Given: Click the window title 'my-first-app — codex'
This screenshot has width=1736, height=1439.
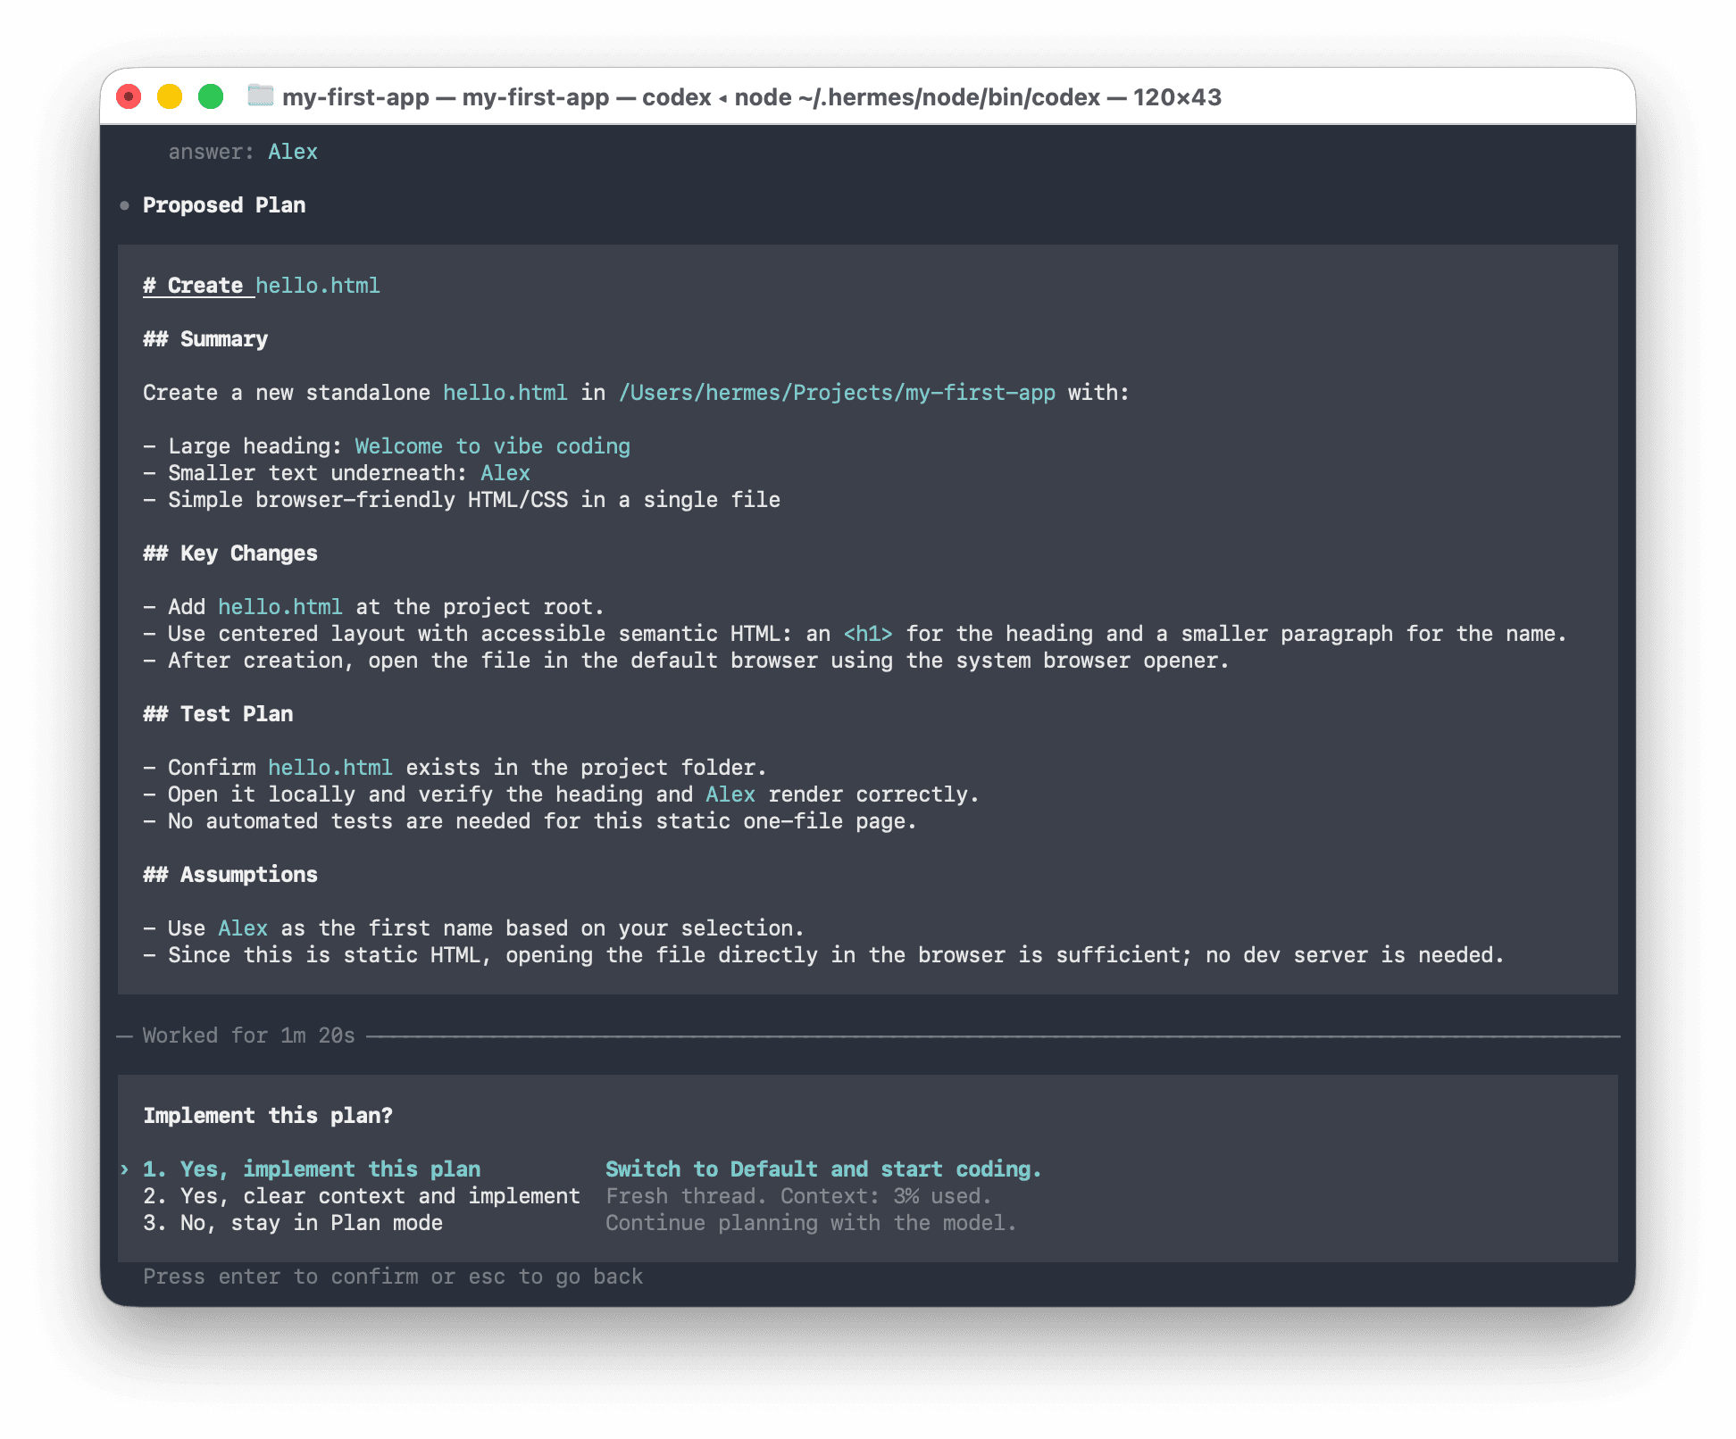Looking at the screenshot, I should pyautogui.click(x=752, y=96).
